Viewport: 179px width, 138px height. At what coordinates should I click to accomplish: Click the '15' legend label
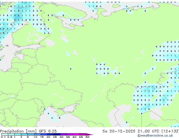(x=42, y=137)
